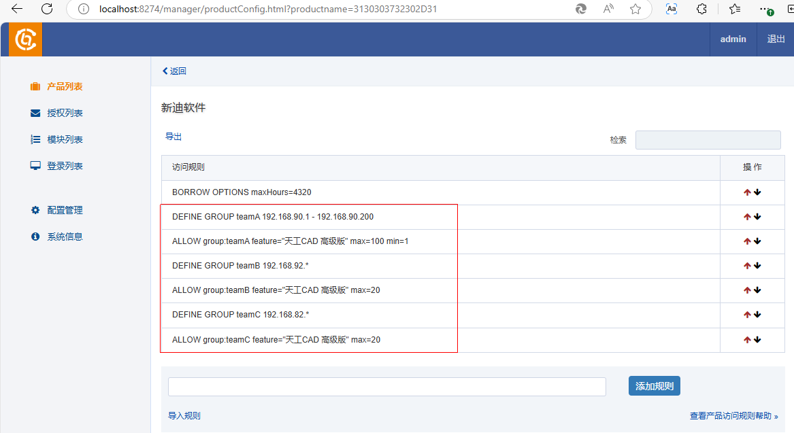This screenshot has height=433, width=794.
Task: Move the BORROW OPTIONS rule up
Action: 747,192
